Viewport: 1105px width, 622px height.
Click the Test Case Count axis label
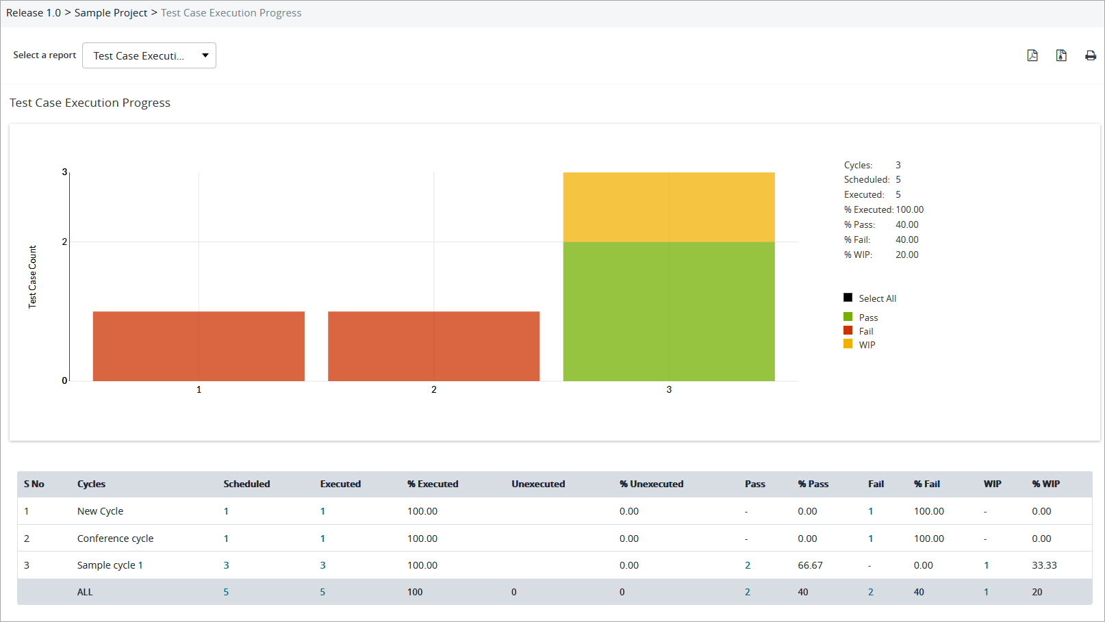pyautogui.click(x=32, y=276)
